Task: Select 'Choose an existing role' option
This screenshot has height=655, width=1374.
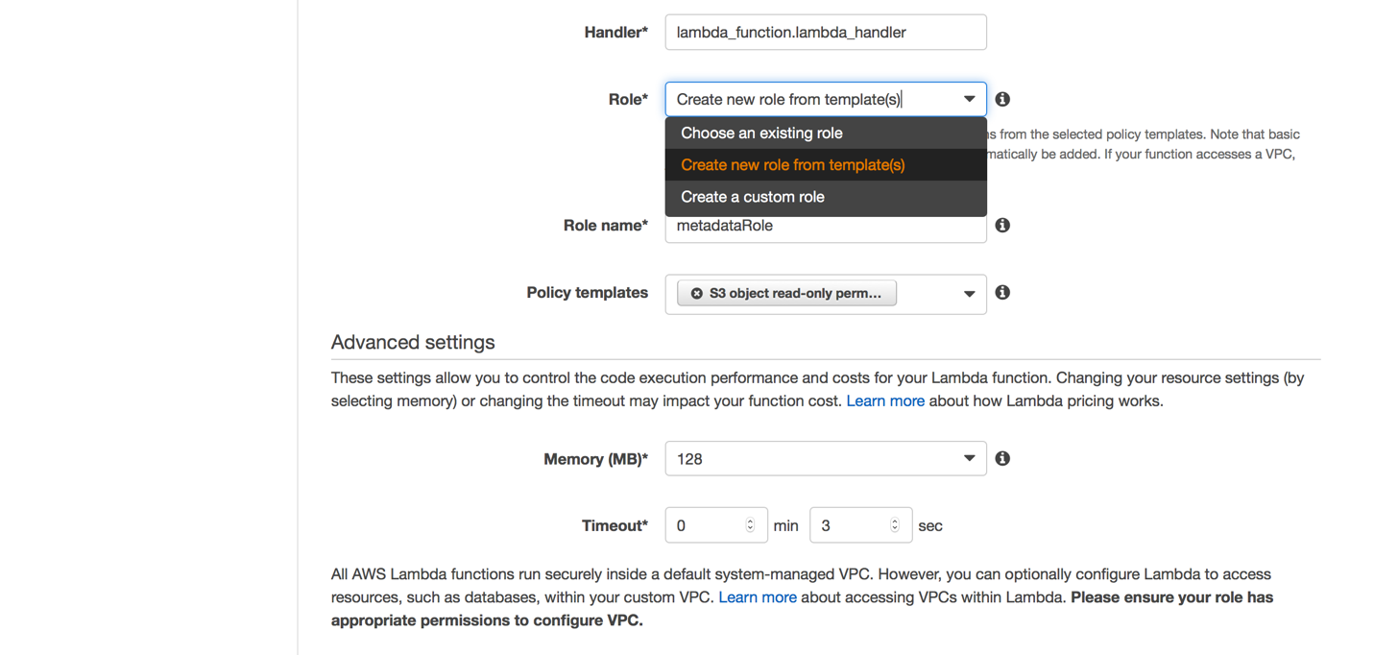Action: (x=761, y=133)
